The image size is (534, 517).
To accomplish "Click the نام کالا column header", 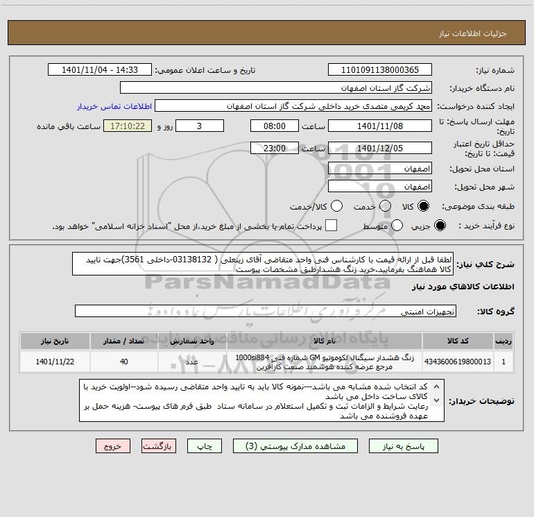I will pos(325,341).
